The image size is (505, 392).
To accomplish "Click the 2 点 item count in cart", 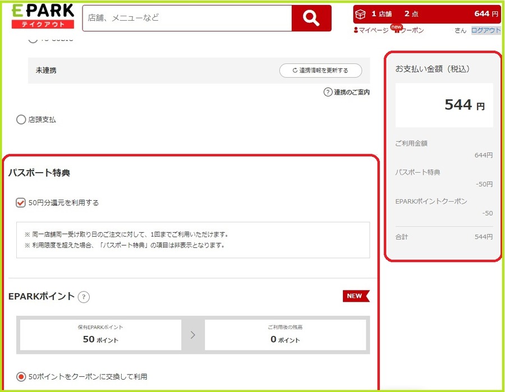I will coord(411,14).
